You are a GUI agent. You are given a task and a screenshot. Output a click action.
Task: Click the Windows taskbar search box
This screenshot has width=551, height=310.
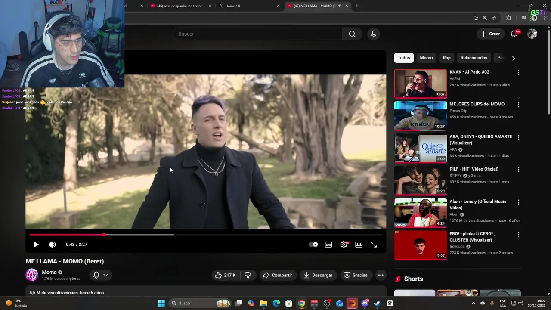[201, 303]
